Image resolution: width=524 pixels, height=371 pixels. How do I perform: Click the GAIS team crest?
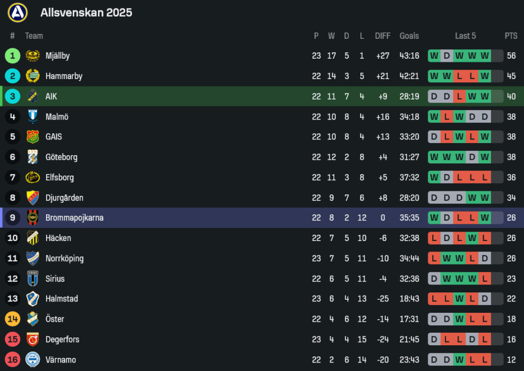coord(33,137)
